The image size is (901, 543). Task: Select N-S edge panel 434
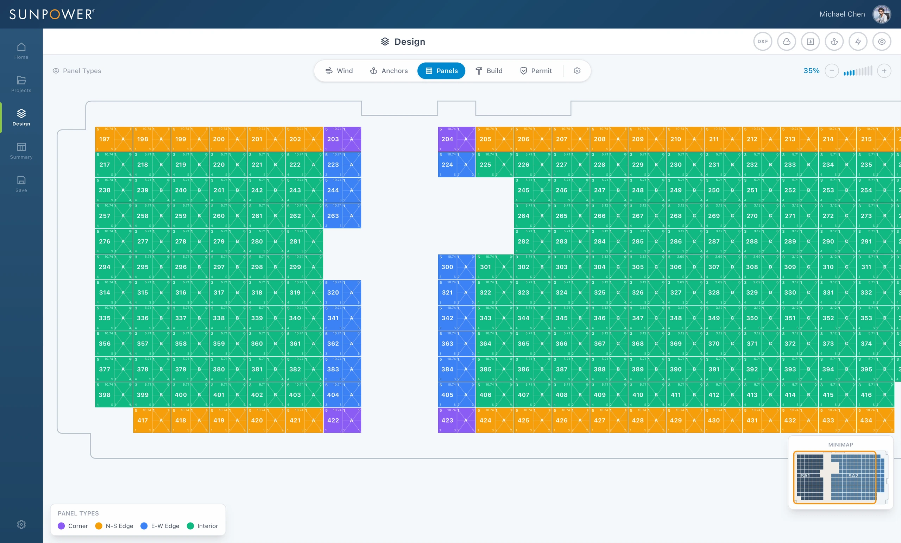[875, 421]
